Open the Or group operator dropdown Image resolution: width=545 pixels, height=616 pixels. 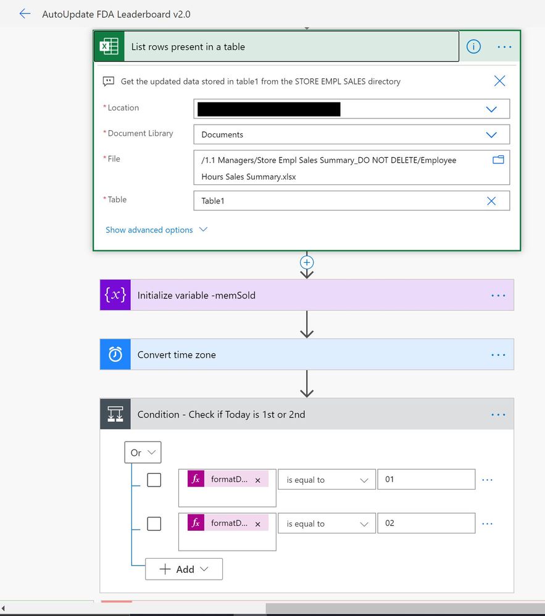pos(143,452)
